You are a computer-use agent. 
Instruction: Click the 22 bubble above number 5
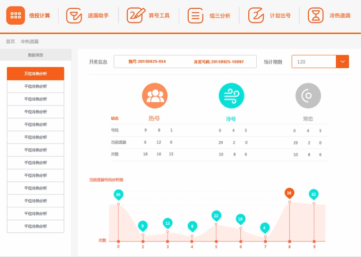pos(216,216)
